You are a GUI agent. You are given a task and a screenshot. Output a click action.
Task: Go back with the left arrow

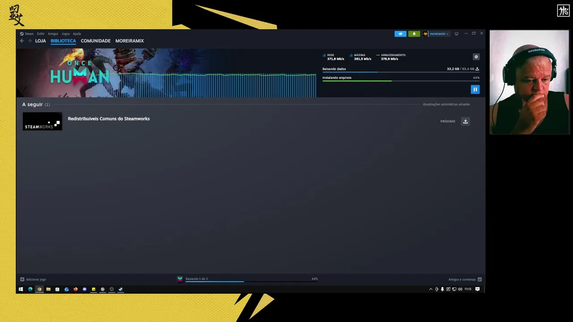[x=22, y=41]
